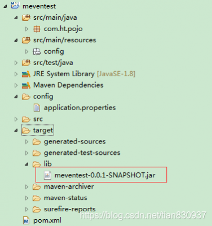The width and height of the screenshot is (212, 226).
Task: Expand the src/test/java source folder
Action: click(16, 63)
